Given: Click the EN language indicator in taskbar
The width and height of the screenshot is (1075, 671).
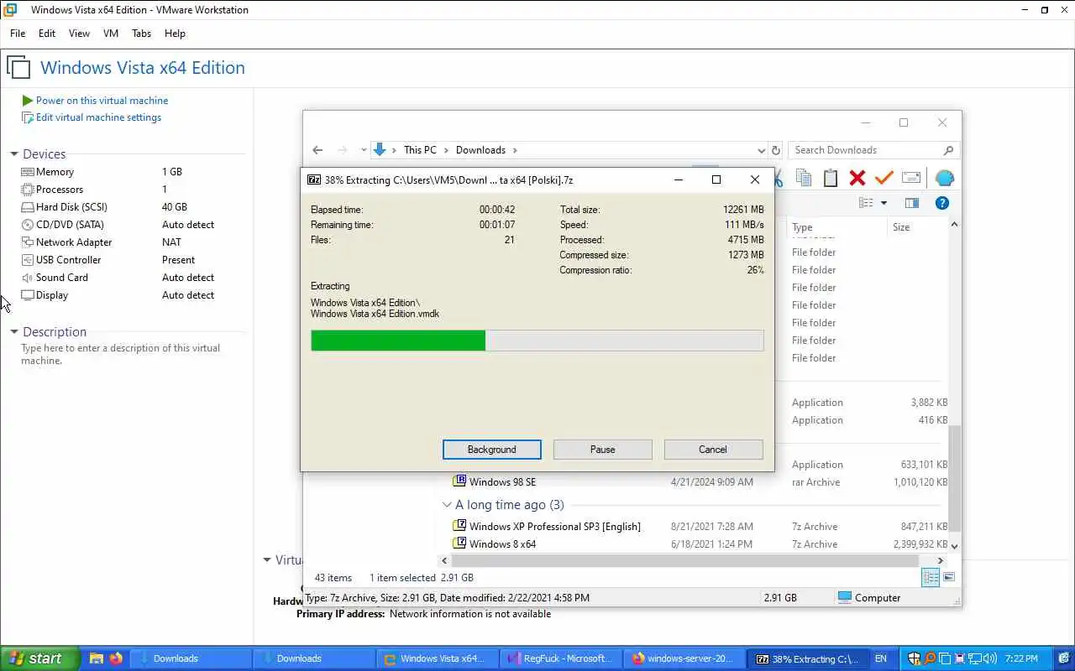Looking at the screenshot, I should click(880, 658).
